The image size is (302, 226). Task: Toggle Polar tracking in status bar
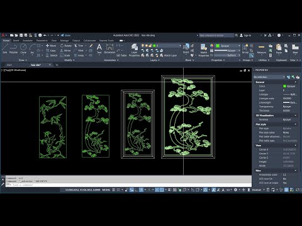click(x=142, y=190)
